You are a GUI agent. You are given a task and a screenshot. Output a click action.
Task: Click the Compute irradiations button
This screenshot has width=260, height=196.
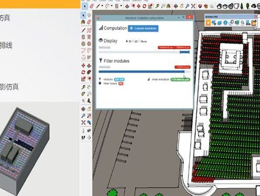pos(143,28)
